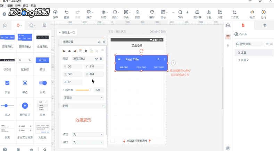
Task: Click the 横屏 rotate screen icon
Action: tap(152, 12)
